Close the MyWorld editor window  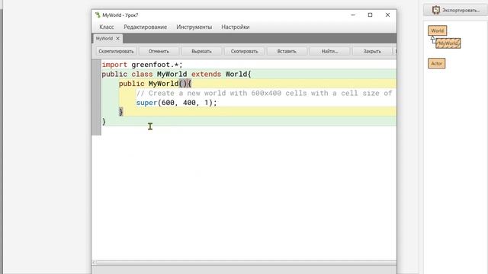[387, 15]
